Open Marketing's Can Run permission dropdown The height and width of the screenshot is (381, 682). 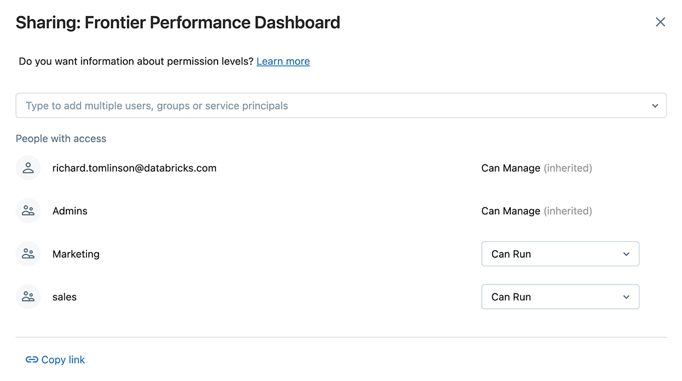[x=560, y=254]
